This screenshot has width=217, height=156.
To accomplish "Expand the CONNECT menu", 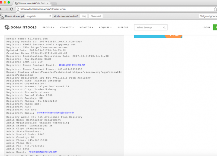I will (x=67, y=27).
